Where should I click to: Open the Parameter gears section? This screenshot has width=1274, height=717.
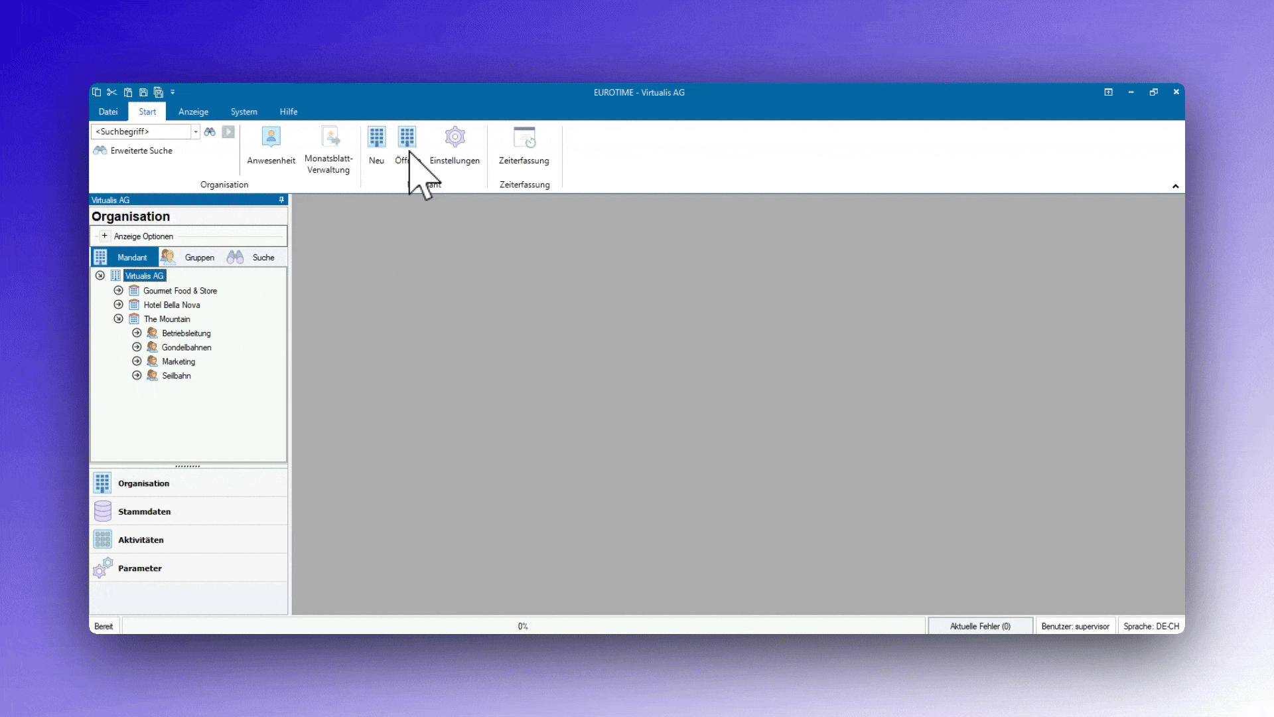tap(103, 568)
